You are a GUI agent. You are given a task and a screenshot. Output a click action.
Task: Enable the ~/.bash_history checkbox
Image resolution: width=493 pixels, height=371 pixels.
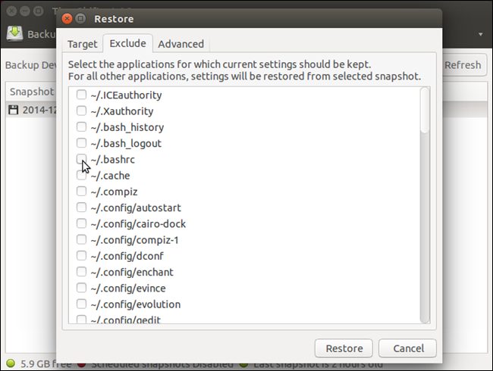(81, 126)
